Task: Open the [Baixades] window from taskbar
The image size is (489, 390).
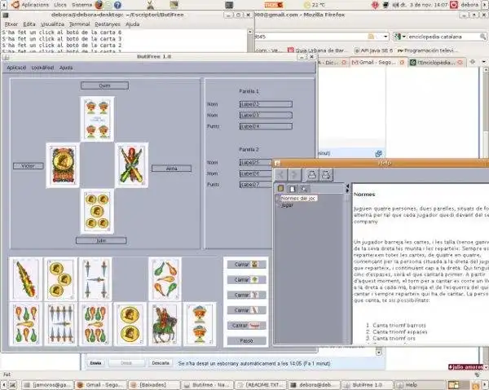Action: (154, 384)
